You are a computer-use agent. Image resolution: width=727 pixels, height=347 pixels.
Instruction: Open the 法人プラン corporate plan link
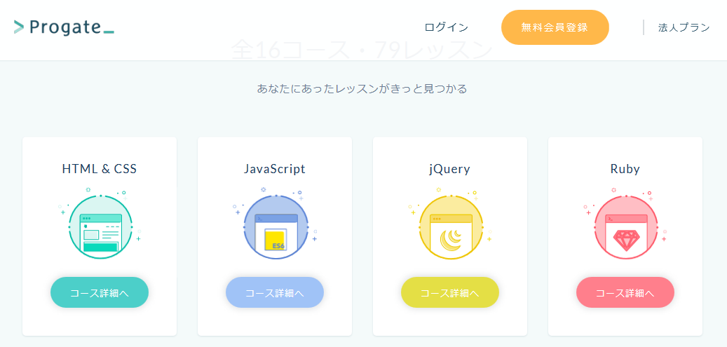coord(684,27)
